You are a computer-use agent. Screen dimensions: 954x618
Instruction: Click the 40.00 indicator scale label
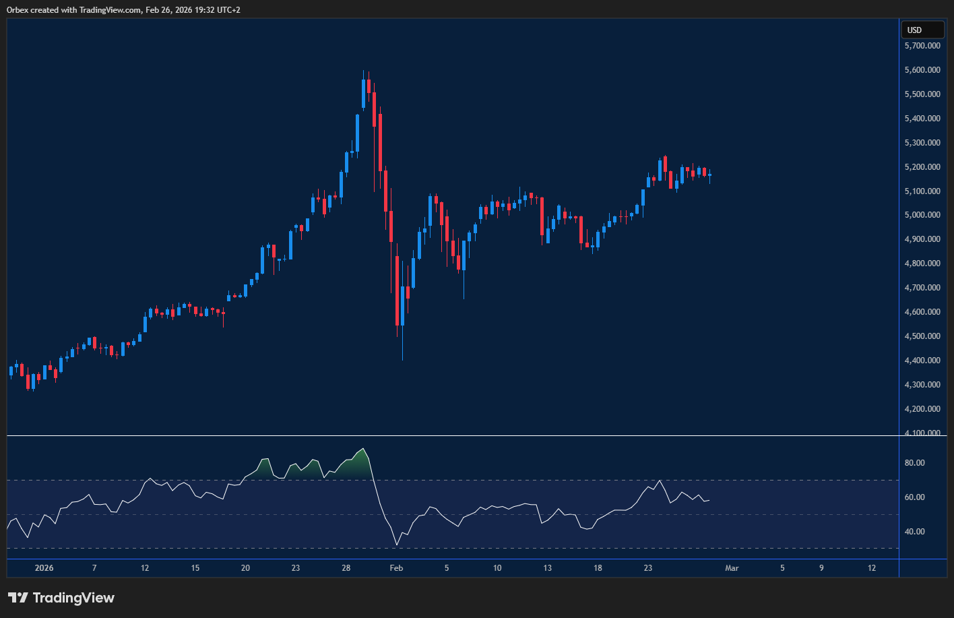915,532
